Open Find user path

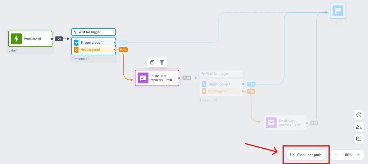[306, 155]
